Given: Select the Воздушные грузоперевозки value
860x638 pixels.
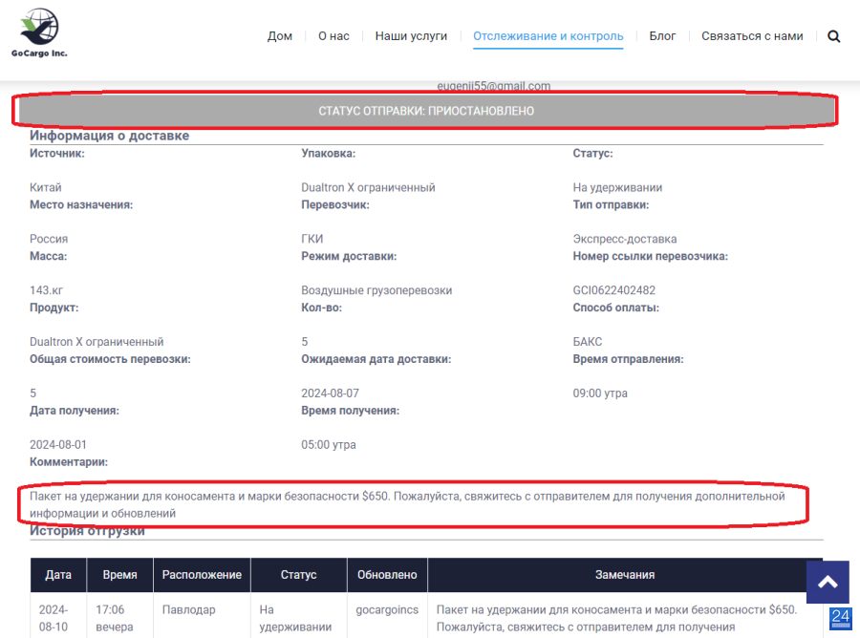Looking at the screenshot, I should [376, 290].
